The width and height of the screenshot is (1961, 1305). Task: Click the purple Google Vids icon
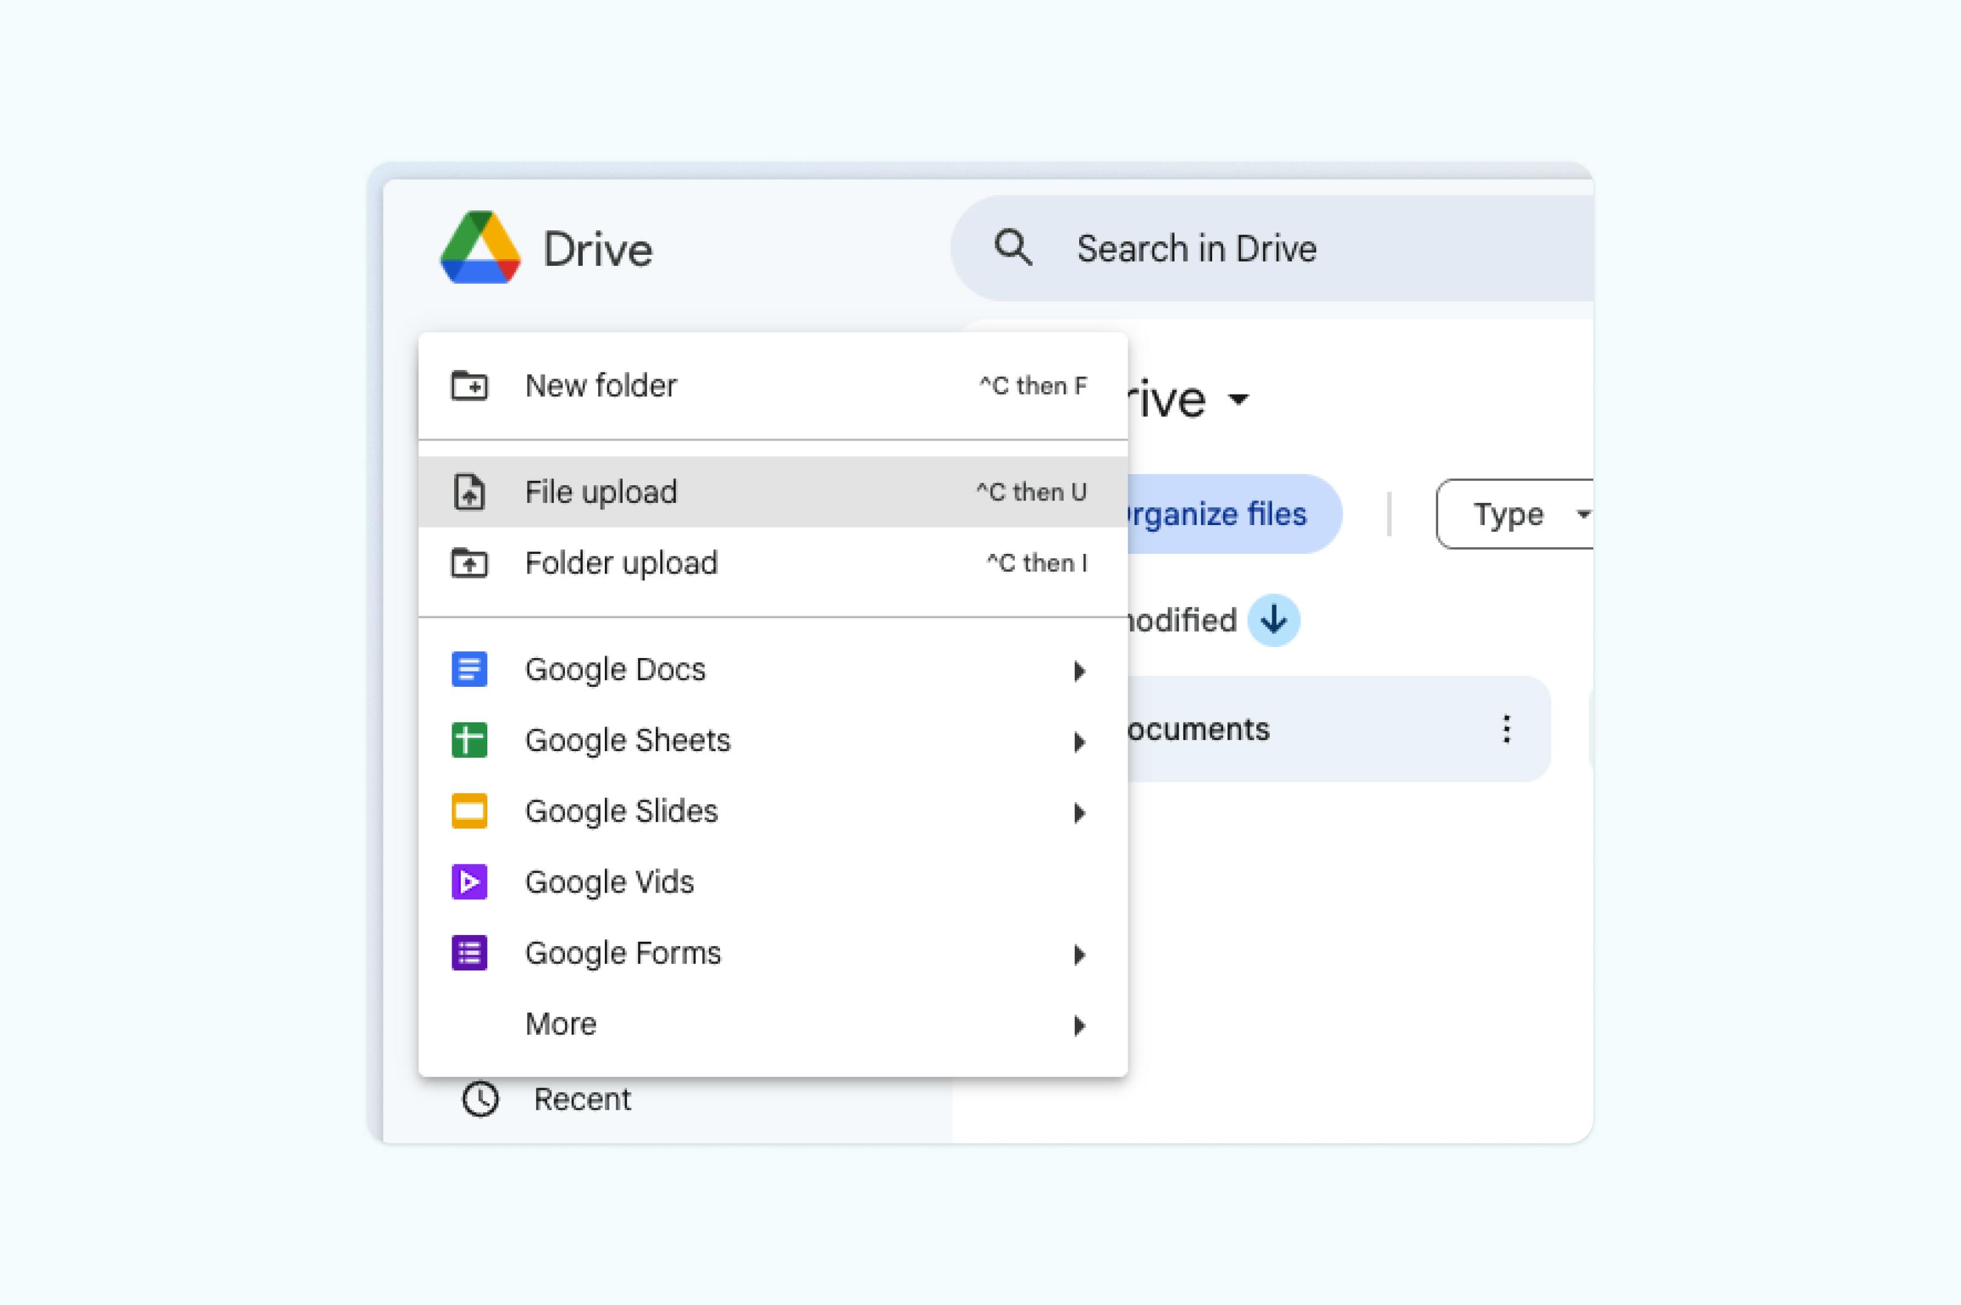tap(469, 882)
